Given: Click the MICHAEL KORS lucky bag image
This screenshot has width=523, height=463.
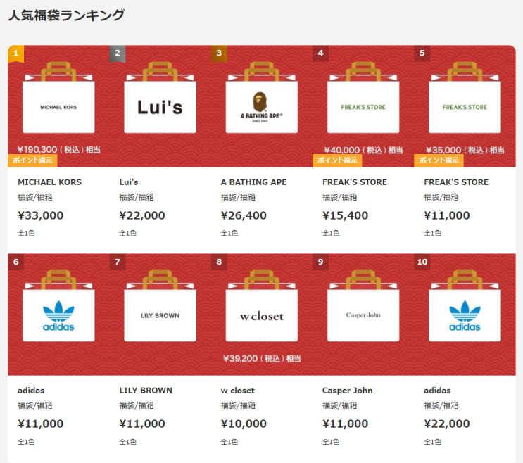Looking at the screenshot, I should [x=58, y=106].
